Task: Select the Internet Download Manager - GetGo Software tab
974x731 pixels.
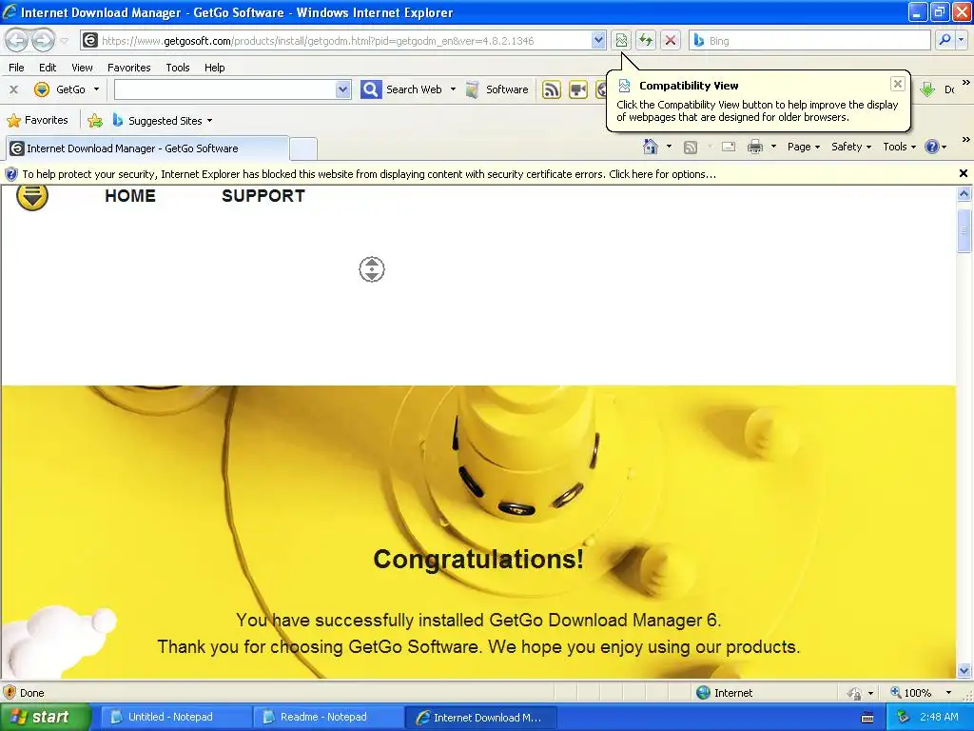Action: pos(147,148)
